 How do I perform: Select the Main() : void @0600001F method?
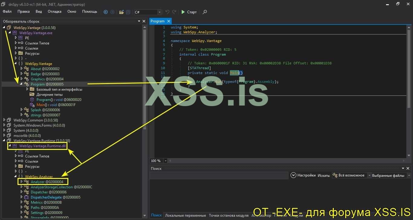(56, 105)
